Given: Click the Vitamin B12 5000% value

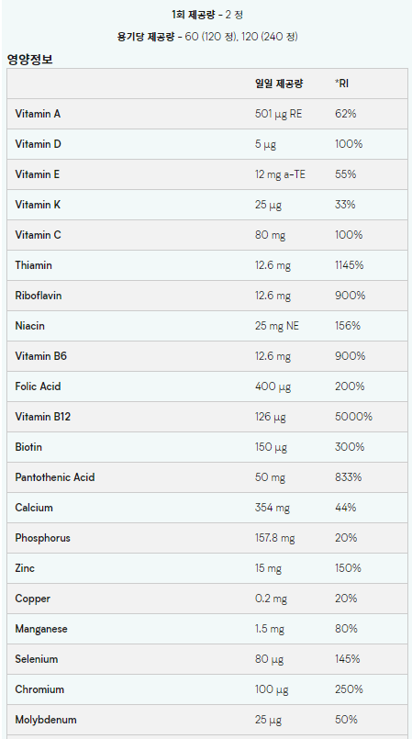Looking at the screenshot, I should [353, 417].
